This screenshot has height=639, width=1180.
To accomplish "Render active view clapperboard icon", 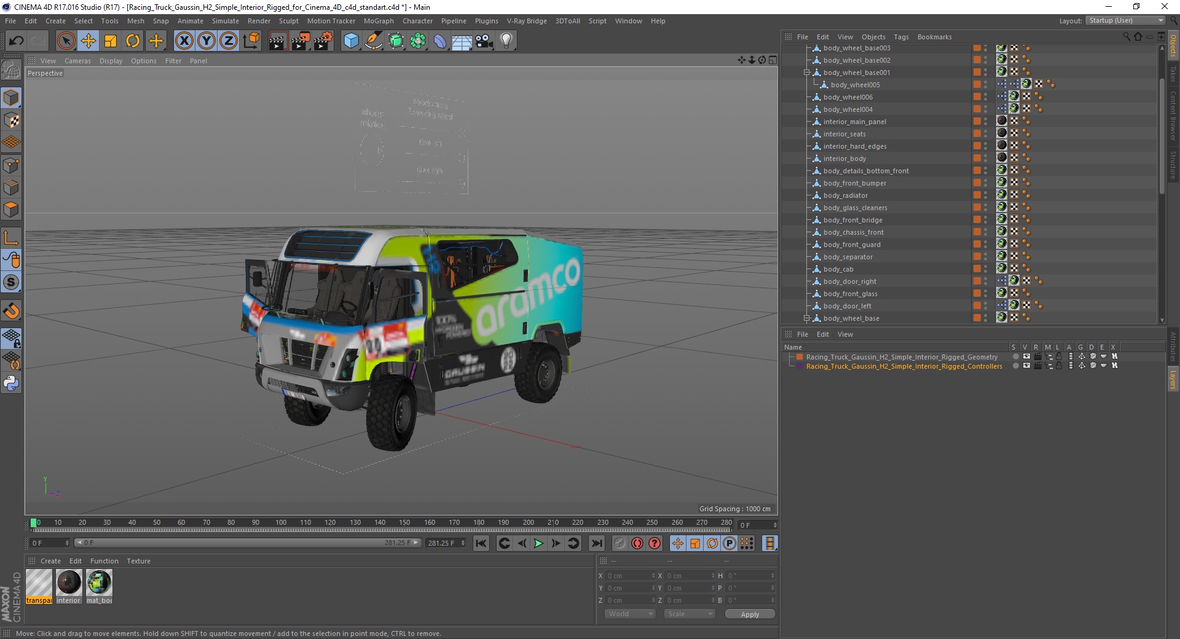I will (x=278, y=41).
